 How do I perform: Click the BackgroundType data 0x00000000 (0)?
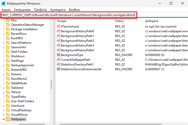(x=155, y=55)
